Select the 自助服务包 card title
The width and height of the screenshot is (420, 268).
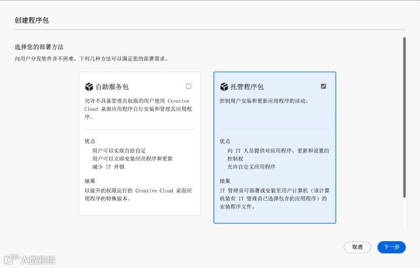pyautogui.click(x=112, y=87)
